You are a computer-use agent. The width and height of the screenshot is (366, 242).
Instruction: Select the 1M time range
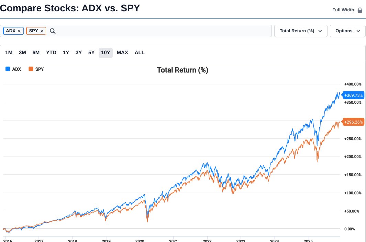coord(9,53)
